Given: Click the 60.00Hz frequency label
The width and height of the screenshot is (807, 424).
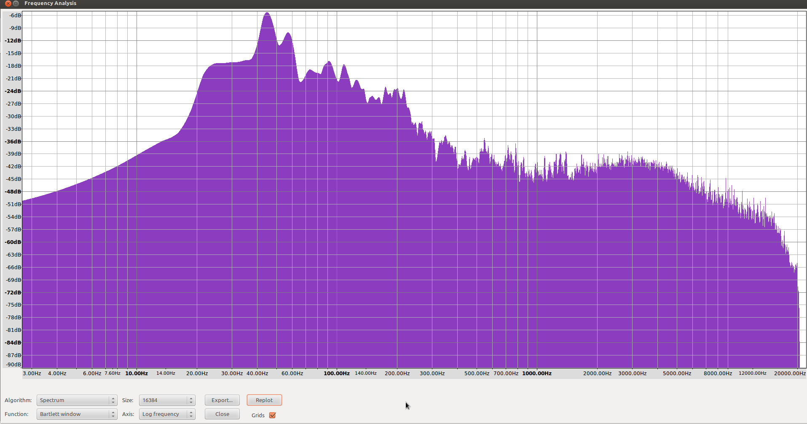Looking at the screenshot, I should click(x=292, y=373).
